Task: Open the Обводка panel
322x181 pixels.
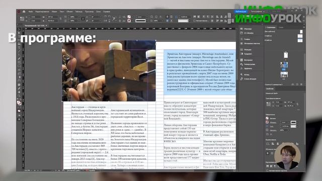Action: [x=248, y=49]
